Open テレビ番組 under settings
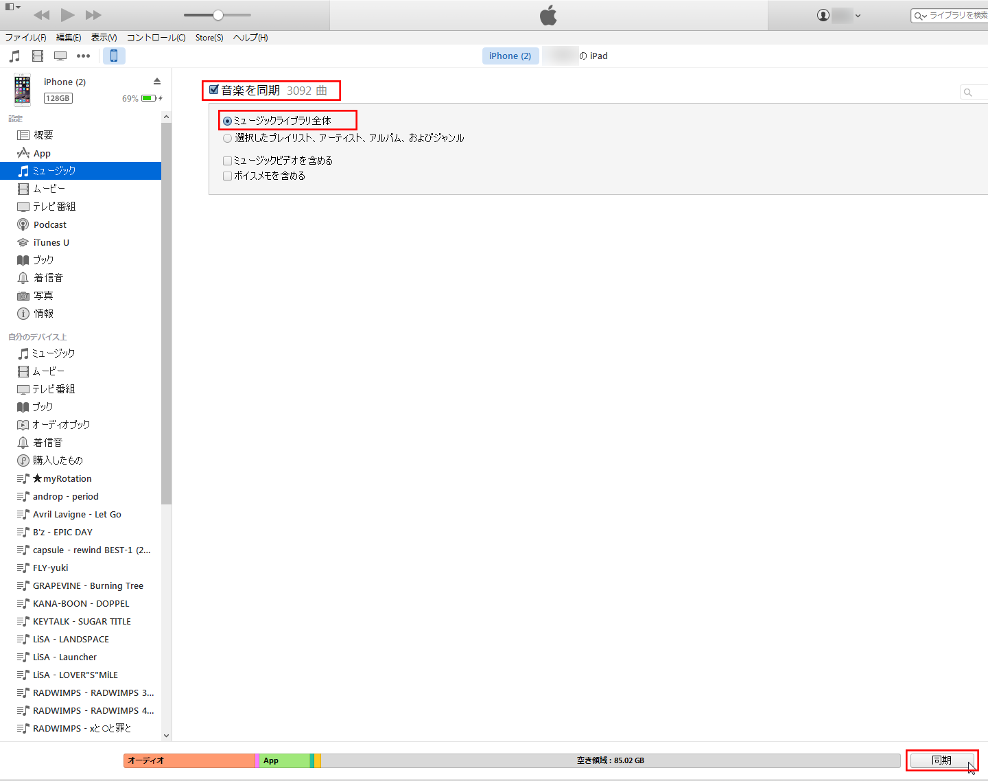988x781 pixels. pos(80,206)
